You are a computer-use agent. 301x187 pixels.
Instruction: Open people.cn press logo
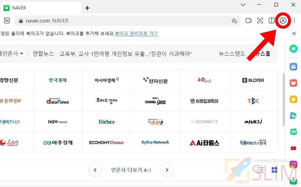click(9, 142)
